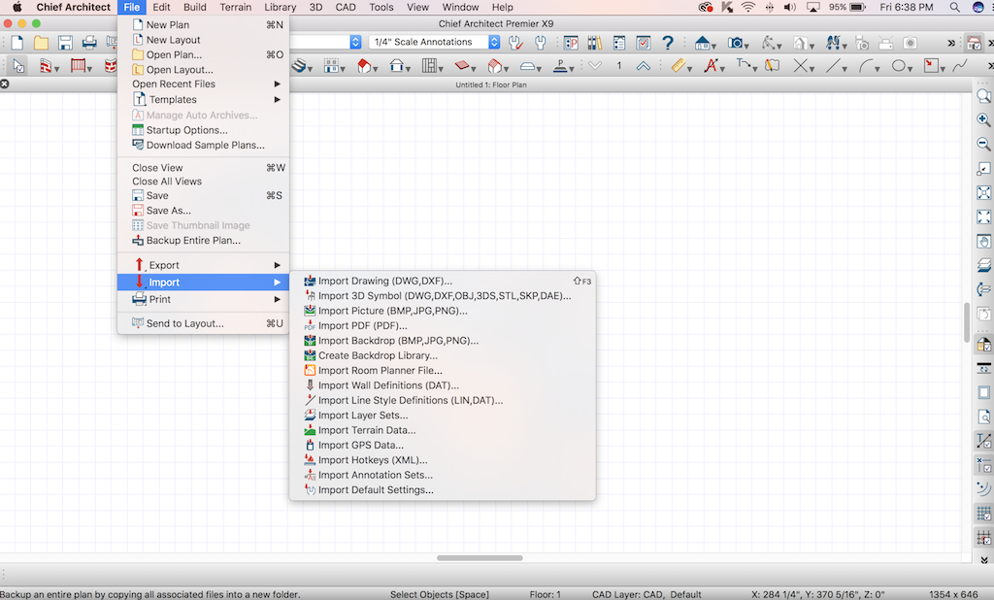Screen dimensions: 994x600
Task: Click the New Plan toolbar icon
Action: [17, 43]
